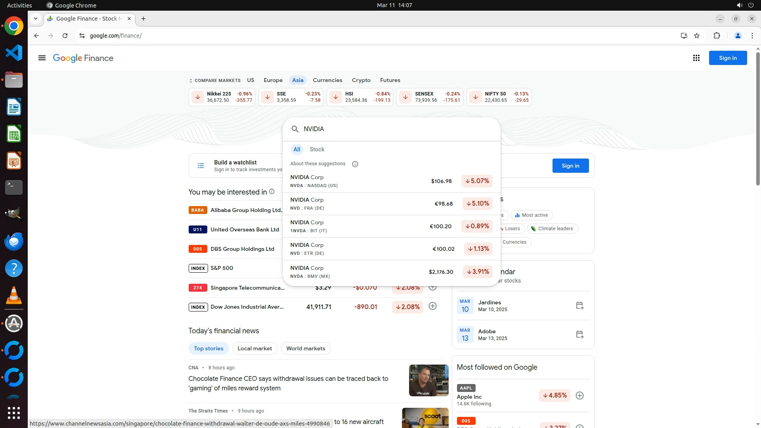Viewport: 761px width, 428px height.
Task: Toggle Most active filter chip
Action: tap(531, 215)
